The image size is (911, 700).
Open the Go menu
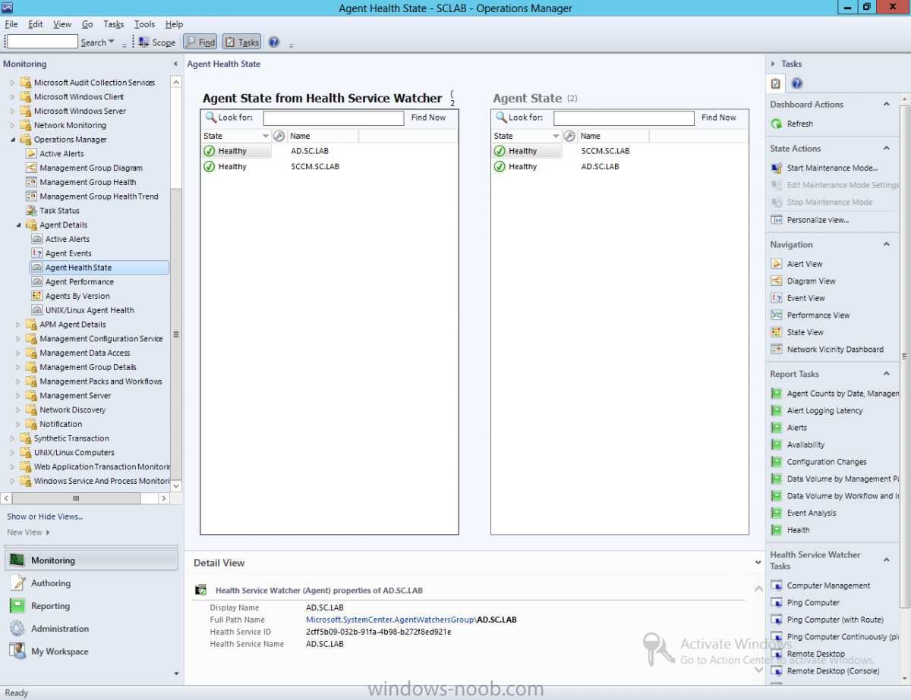[87, 24]
